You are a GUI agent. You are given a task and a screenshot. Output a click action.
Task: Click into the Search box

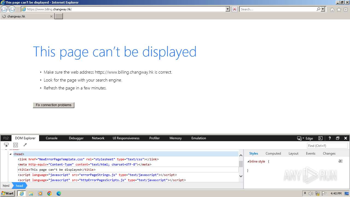(x=278, y=9)
